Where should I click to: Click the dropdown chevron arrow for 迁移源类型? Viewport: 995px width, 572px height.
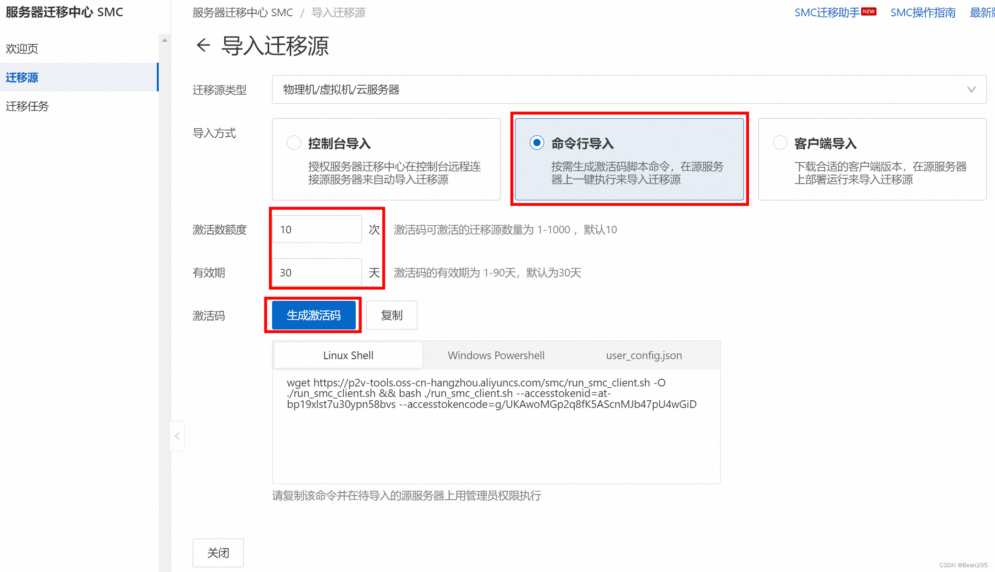pos(971,89)
